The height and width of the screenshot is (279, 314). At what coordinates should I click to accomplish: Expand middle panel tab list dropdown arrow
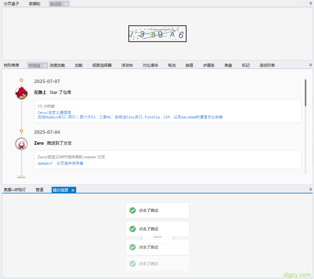(311, 65)
